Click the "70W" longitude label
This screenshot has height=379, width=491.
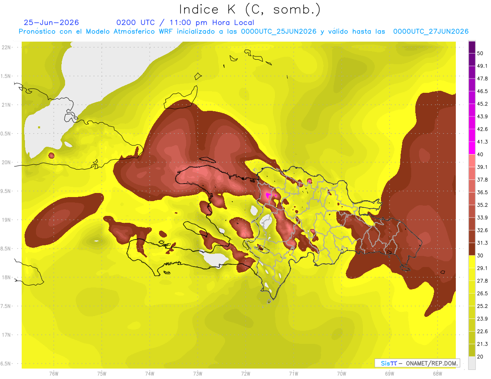coord(341,373)
